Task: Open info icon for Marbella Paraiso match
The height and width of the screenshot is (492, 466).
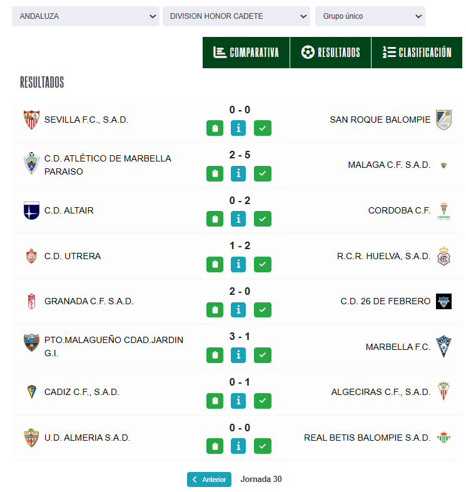Action: (x=238, y=173)
